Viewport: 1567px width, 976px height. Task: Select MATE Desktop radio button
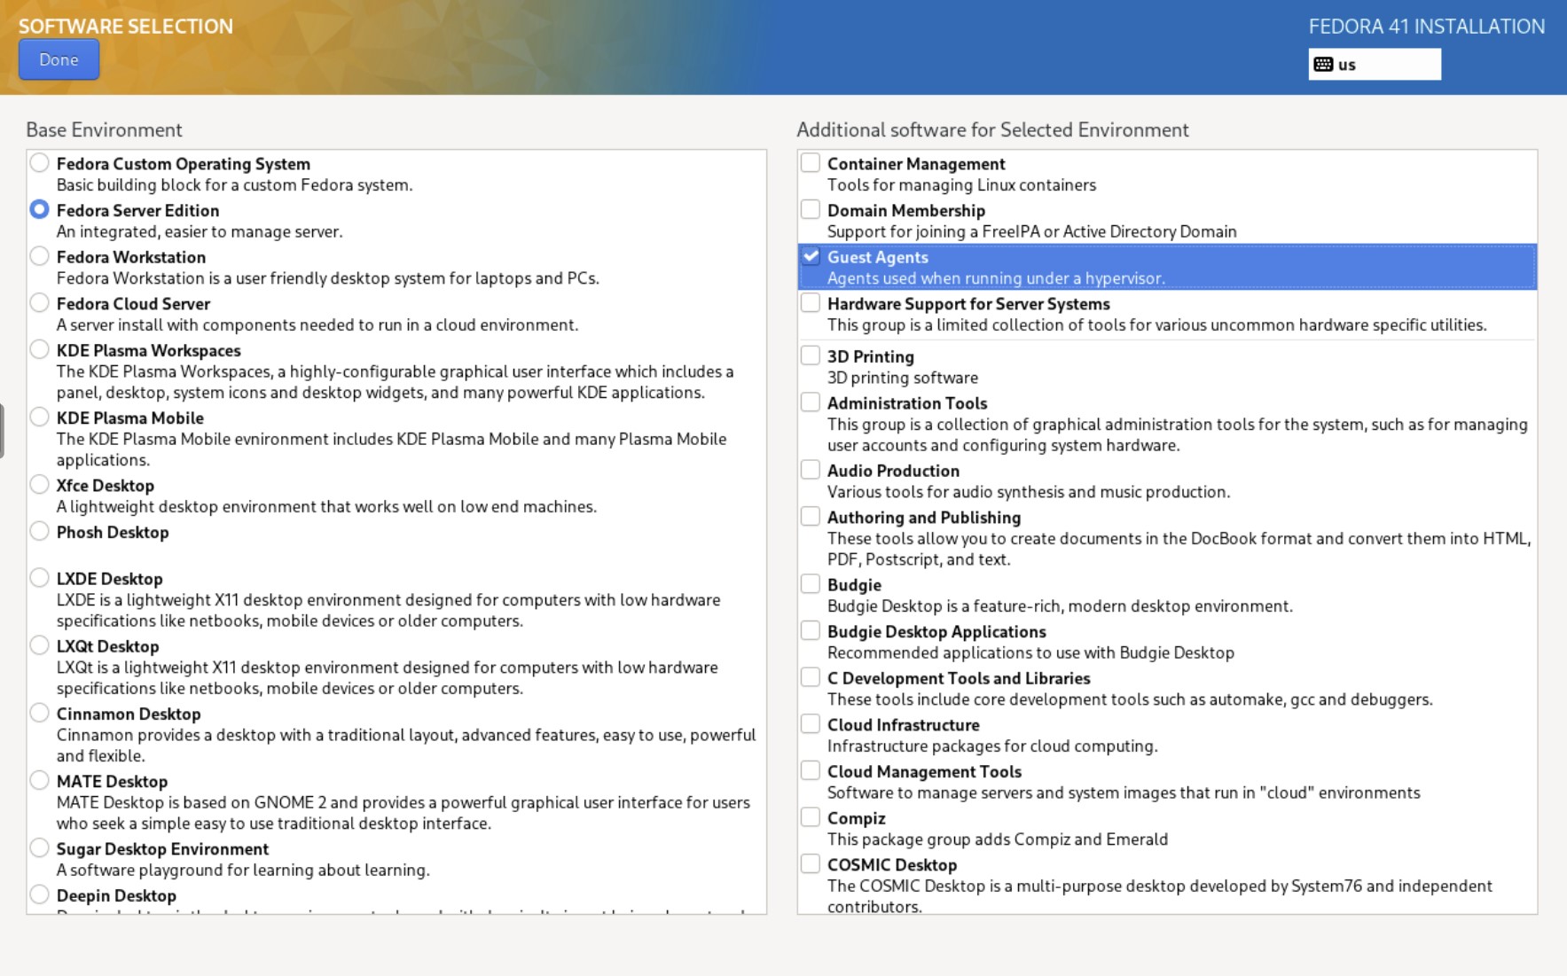39,781
